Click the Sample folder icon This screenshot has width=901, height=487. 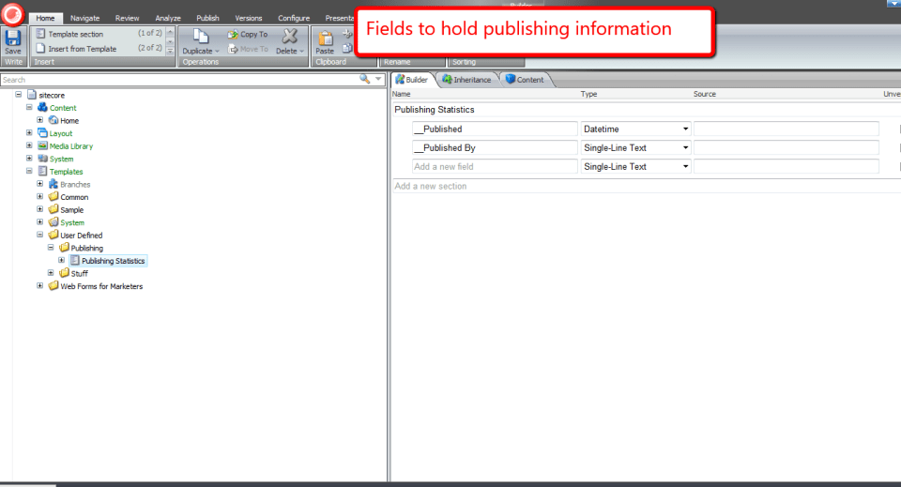[x=53, y=209]
